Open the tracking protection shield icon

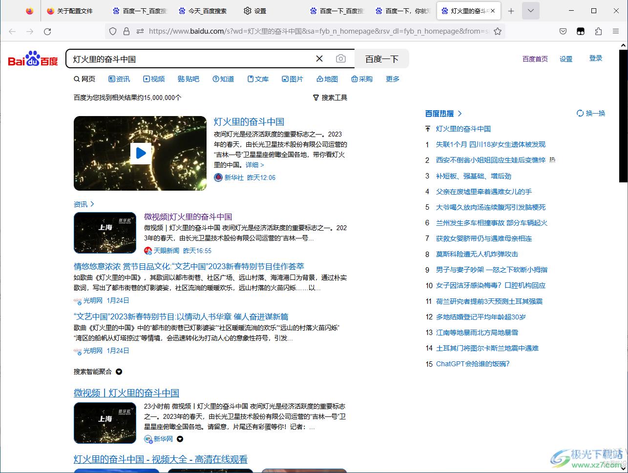113,31
